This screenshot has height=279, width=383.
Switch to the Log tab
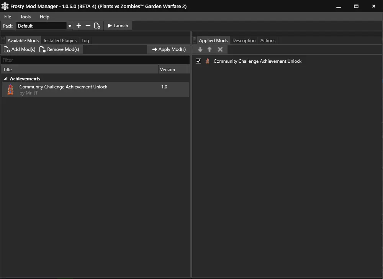point(85,41)
